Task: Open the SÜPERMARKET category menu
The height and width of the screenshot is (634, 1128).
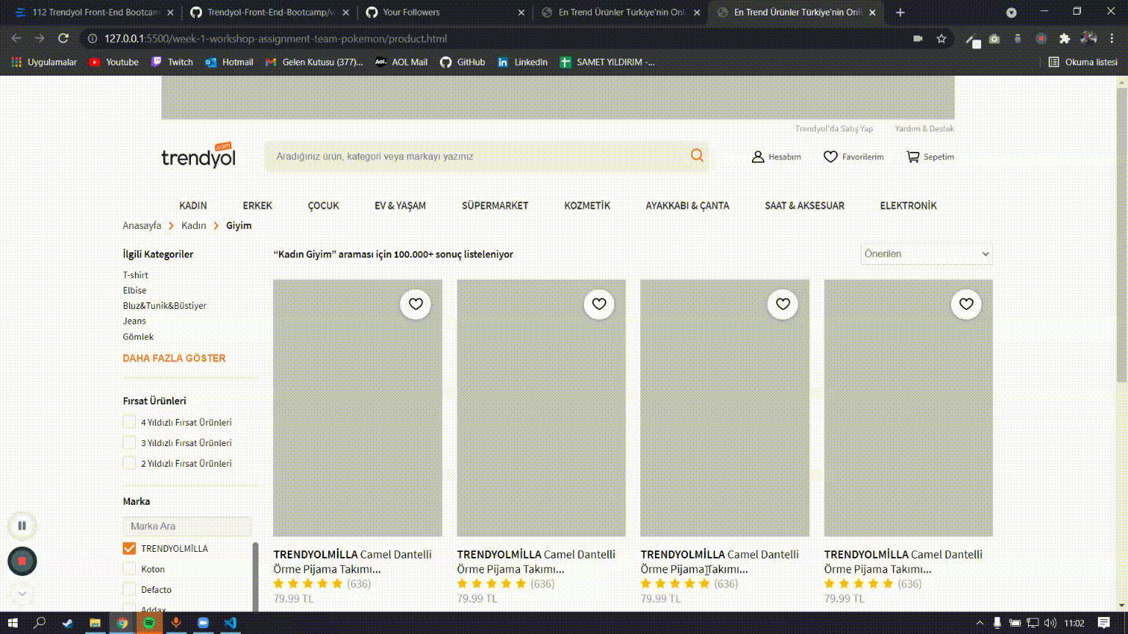Action: click(x=495, y=205)
